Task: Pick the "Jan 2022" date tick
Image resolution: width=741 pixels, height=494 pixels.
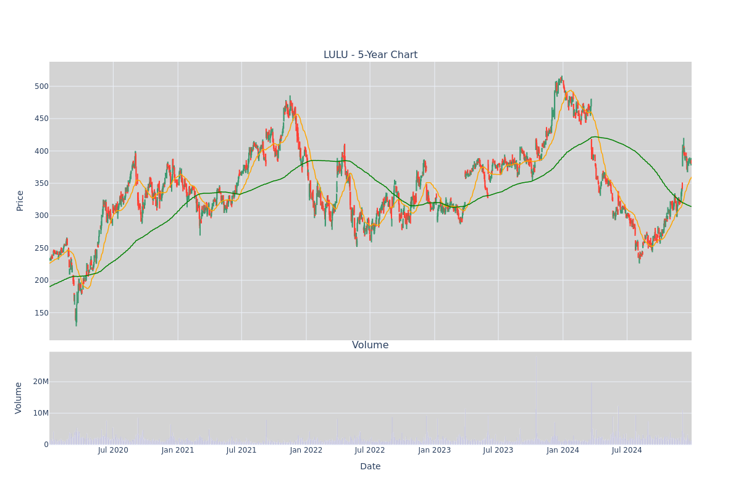Action: [x=306, y=450]
